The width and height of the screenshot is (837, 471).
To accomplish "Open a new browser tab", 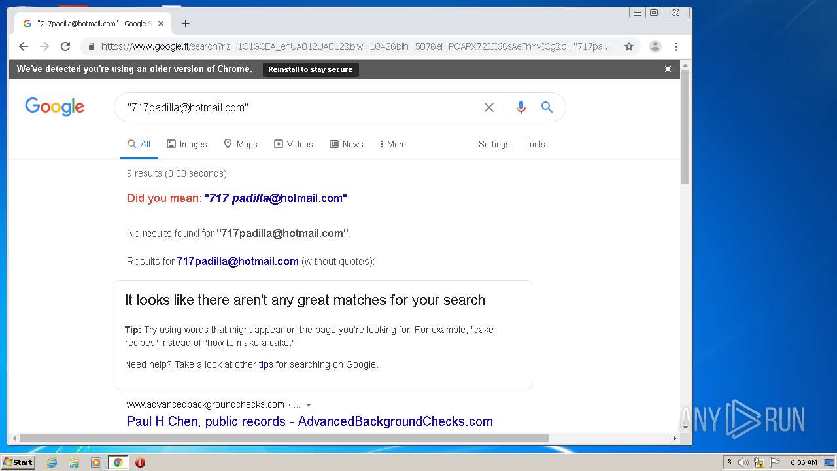I will coord(186,24).
